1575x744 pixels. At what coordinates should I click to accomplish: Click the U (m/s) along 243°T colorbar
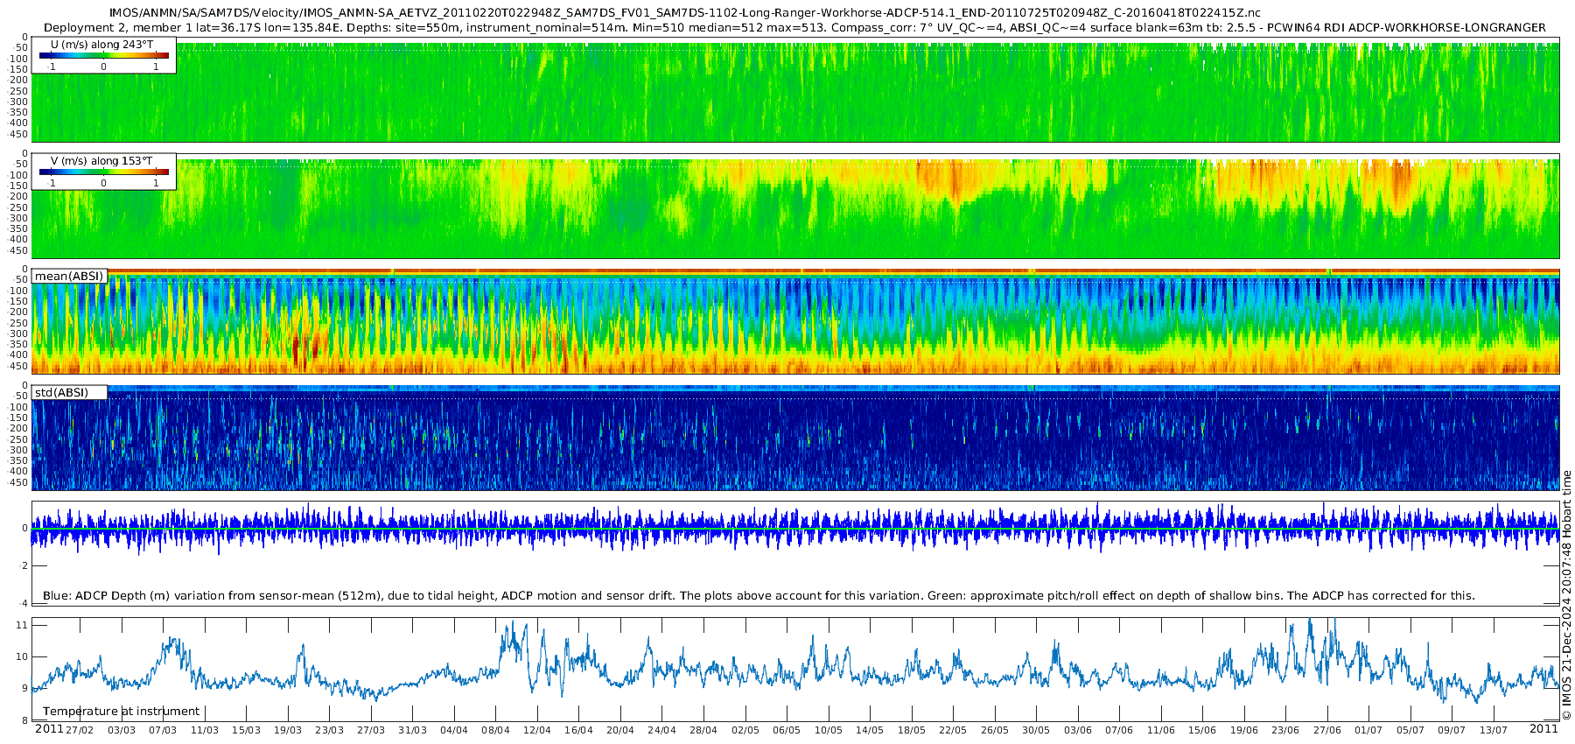[x=104, y=55]
